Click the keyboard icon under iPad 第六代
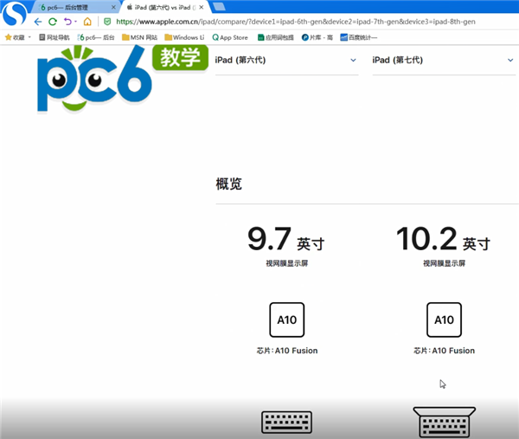 pyautogui.click(x=286, y=423)
